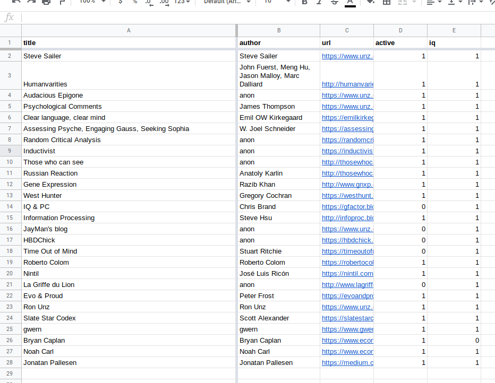Select column C header
The image size is (495, 383).
pyautogui.click(x=347, y=30)
